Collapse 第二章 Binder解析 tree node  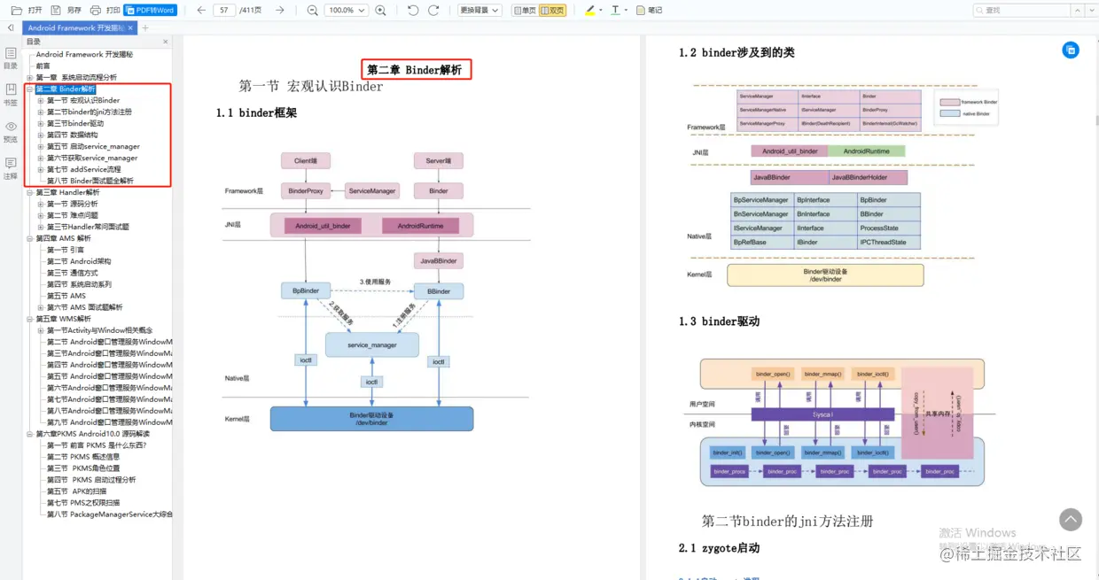click(x=30, y=89)
